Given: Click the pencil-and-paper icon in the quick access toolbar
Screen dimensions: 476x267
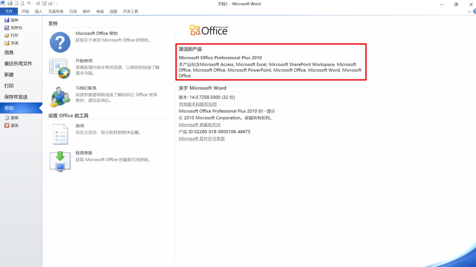Looking at the screenshot, I should 44,4.
